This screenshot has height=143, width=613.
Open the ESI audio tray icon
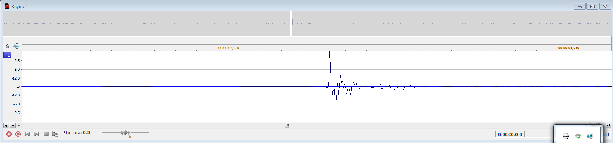566,136
